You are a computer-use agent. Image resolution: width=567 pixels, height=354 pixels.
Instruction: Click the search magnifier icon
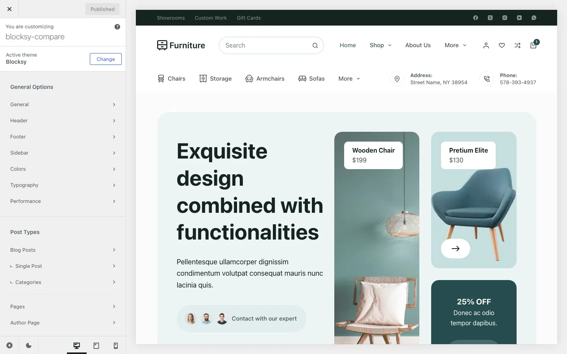(x=315, y=46)
